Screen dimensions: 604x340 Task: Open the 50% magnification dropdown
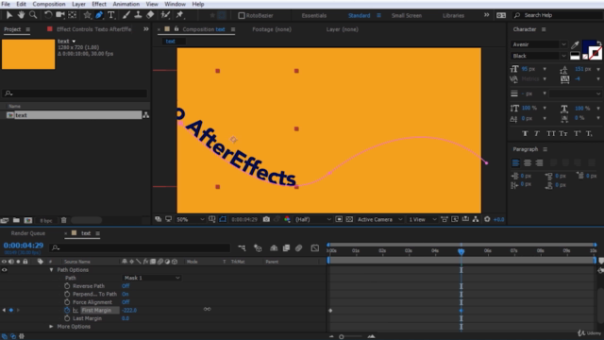tap(190, 219)
